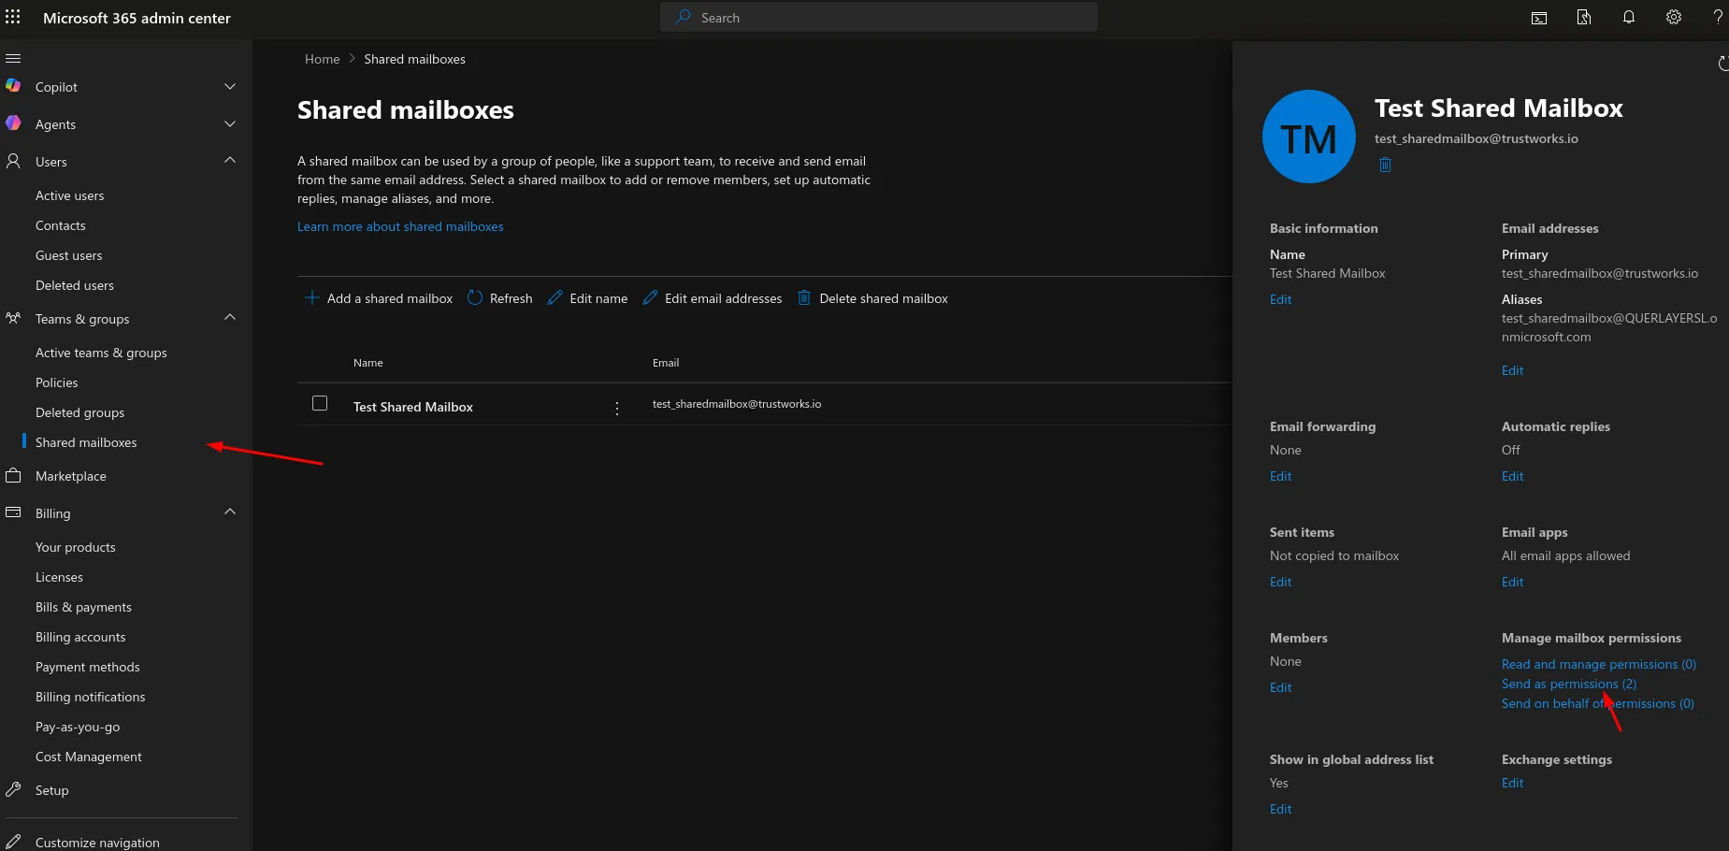Click the Billing card icon

(13, 512)
